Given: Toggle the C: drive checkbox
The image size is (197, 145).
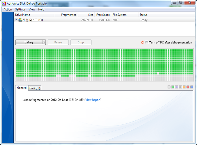Looking at the screenshot, I should tap(16, 20).
